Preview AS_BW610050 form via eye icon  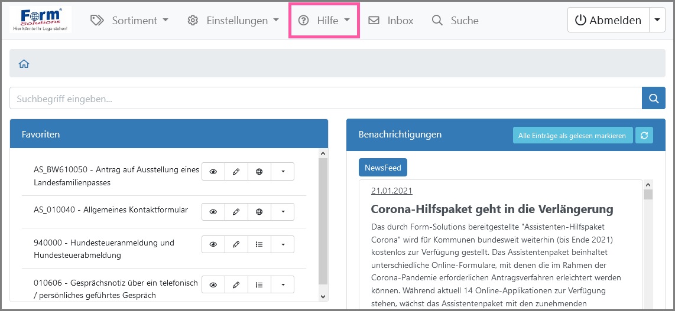point(213,172)
